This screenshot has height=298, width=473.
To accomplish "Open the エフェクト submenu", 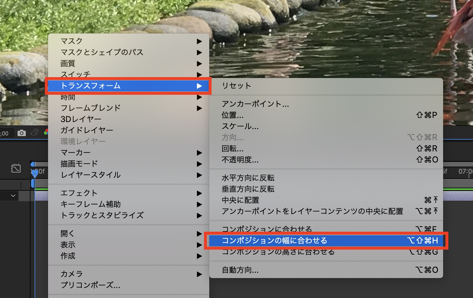I will pyautogui.click(x=129, y=193).
